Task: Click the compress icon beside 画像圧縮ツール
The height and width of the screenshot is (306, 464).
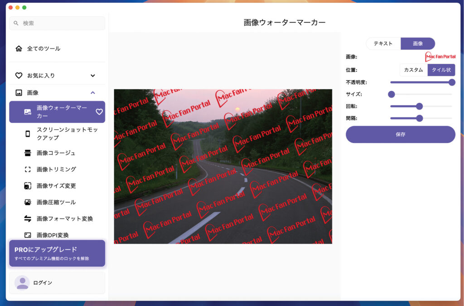Action: tap(28, 202)
